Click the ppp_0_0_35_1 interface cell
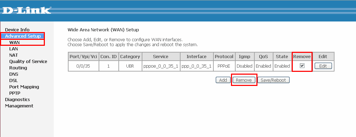This screenshot has height=137, width=356. 196,66
